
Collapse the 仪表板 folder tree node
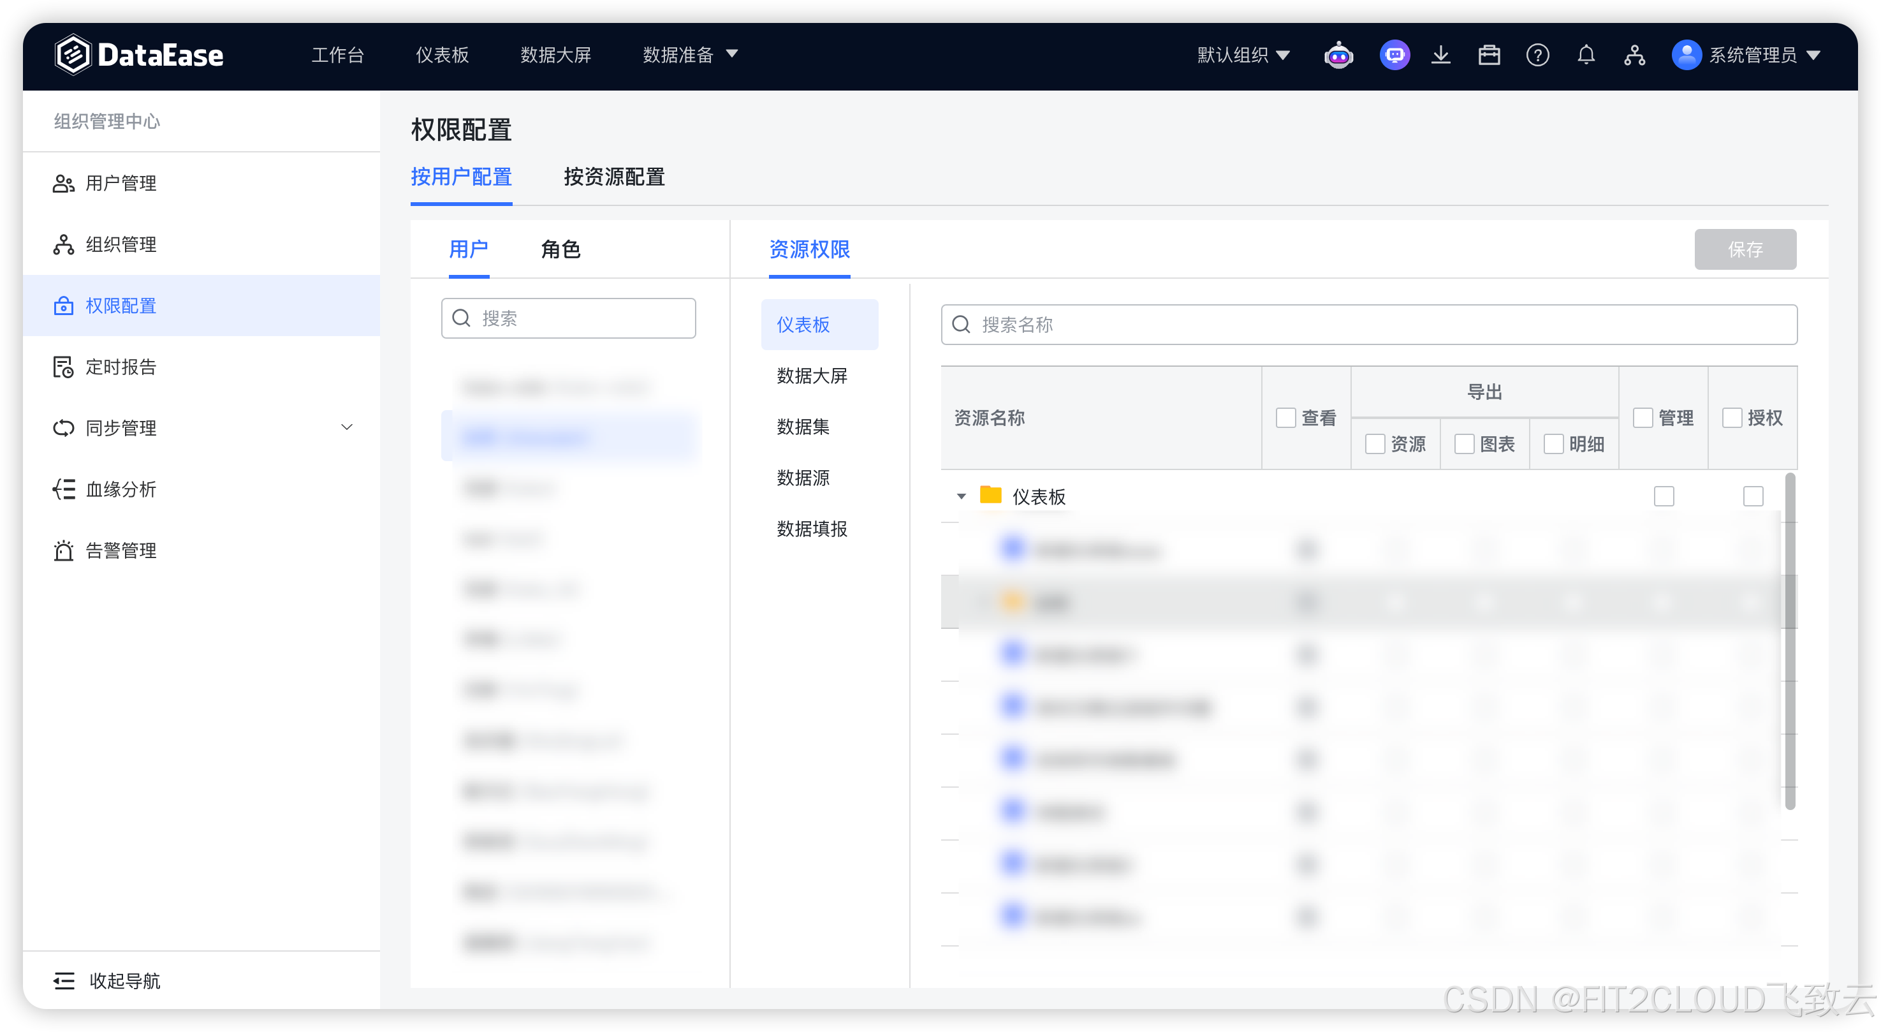(x=961, y=497)
